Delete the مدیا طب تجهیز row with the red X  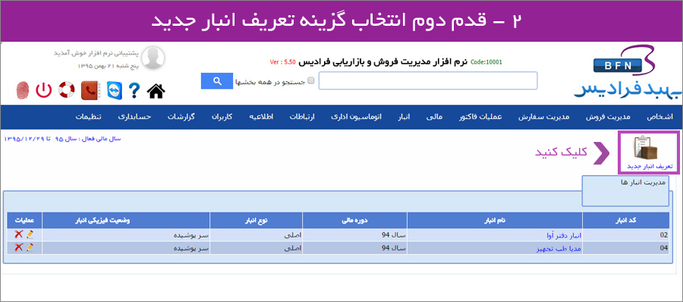[x=18, y=247]
